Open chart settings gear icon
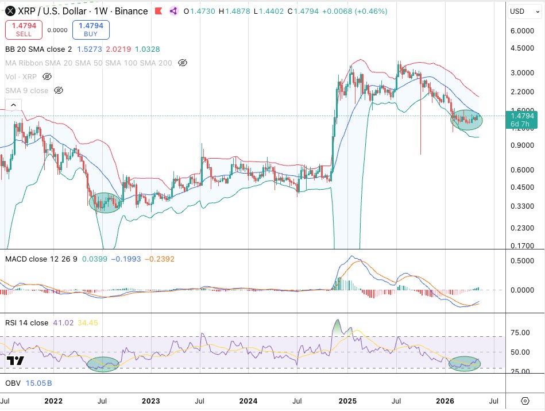Image resolution: width=545 pixels, height=411 pixels. pos(525,401)
